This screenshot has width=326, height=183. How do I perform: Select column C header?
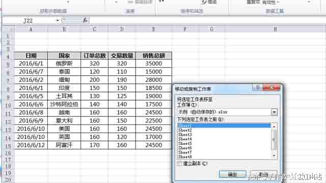point(94,29)
